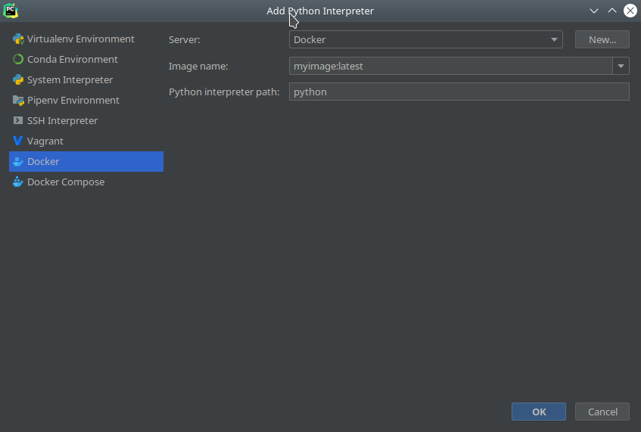Click the 'Server:' label
Image resolution: width=641 pixels, height=432 pixels.
click(185, 39)
